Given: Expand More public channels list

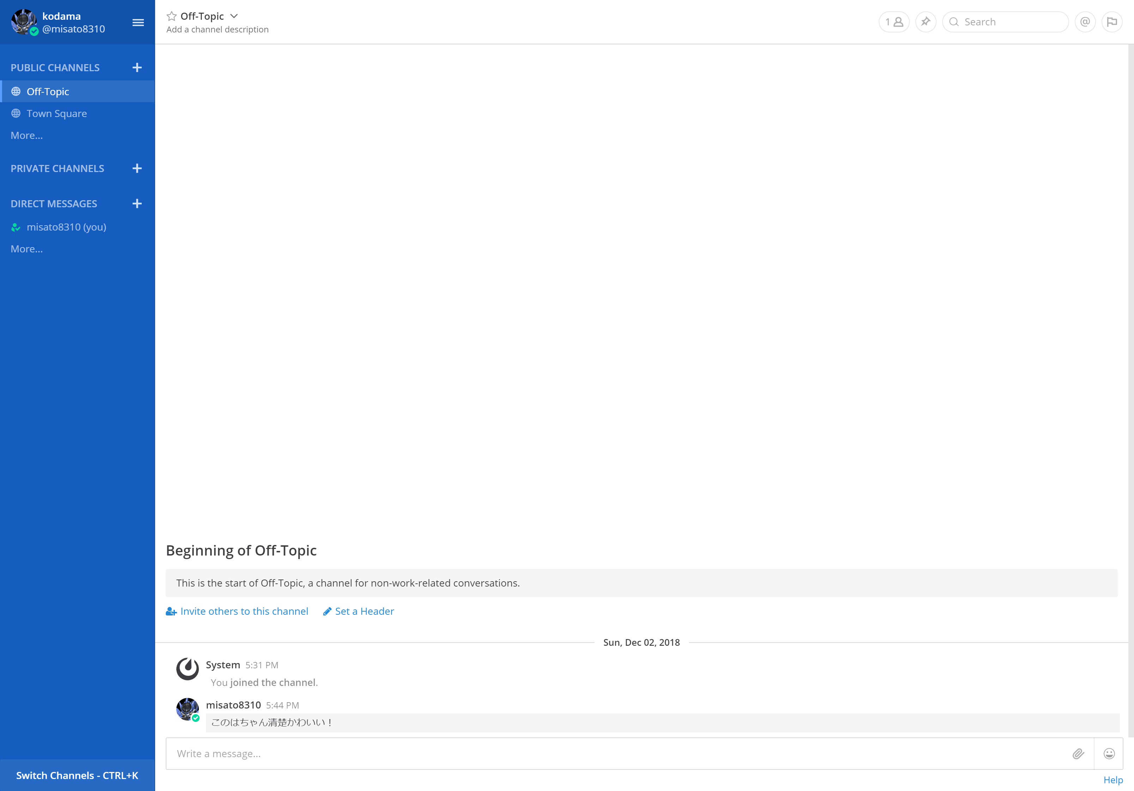Looking at the screenshot, I should [27, 135].
